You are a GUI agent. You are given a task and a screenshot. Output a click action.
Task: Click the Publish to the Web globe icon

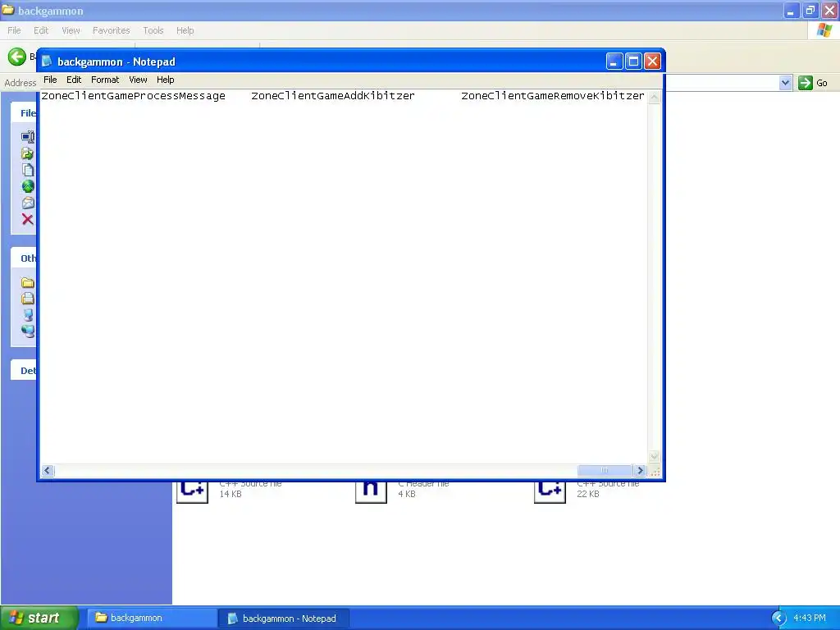coord(28,186)
